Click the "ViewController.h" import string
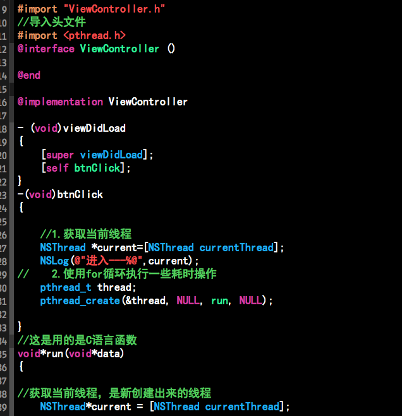 [x=114, y=9]
